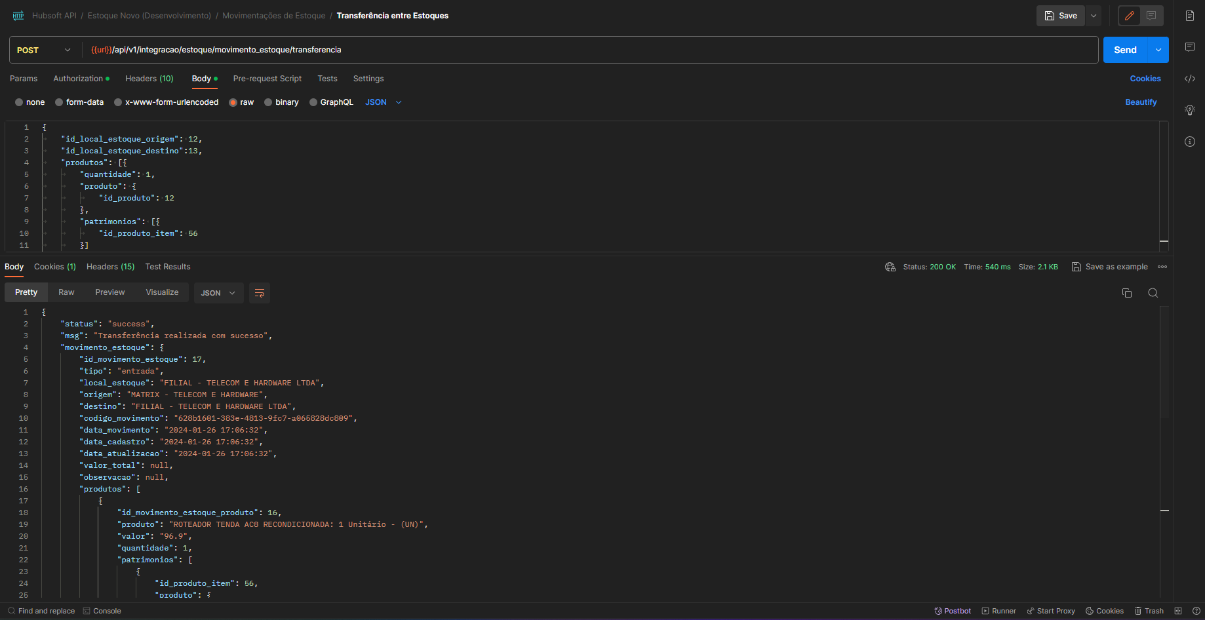1205x620 pixels.
Task: Open the comment mode icon in header
Action: tap(1151, 16)
